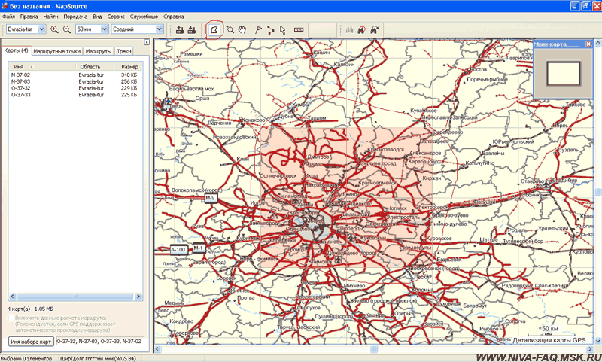Zoom out with the magnifier minus icon
The image size is (602, 362).
point(67,29)
